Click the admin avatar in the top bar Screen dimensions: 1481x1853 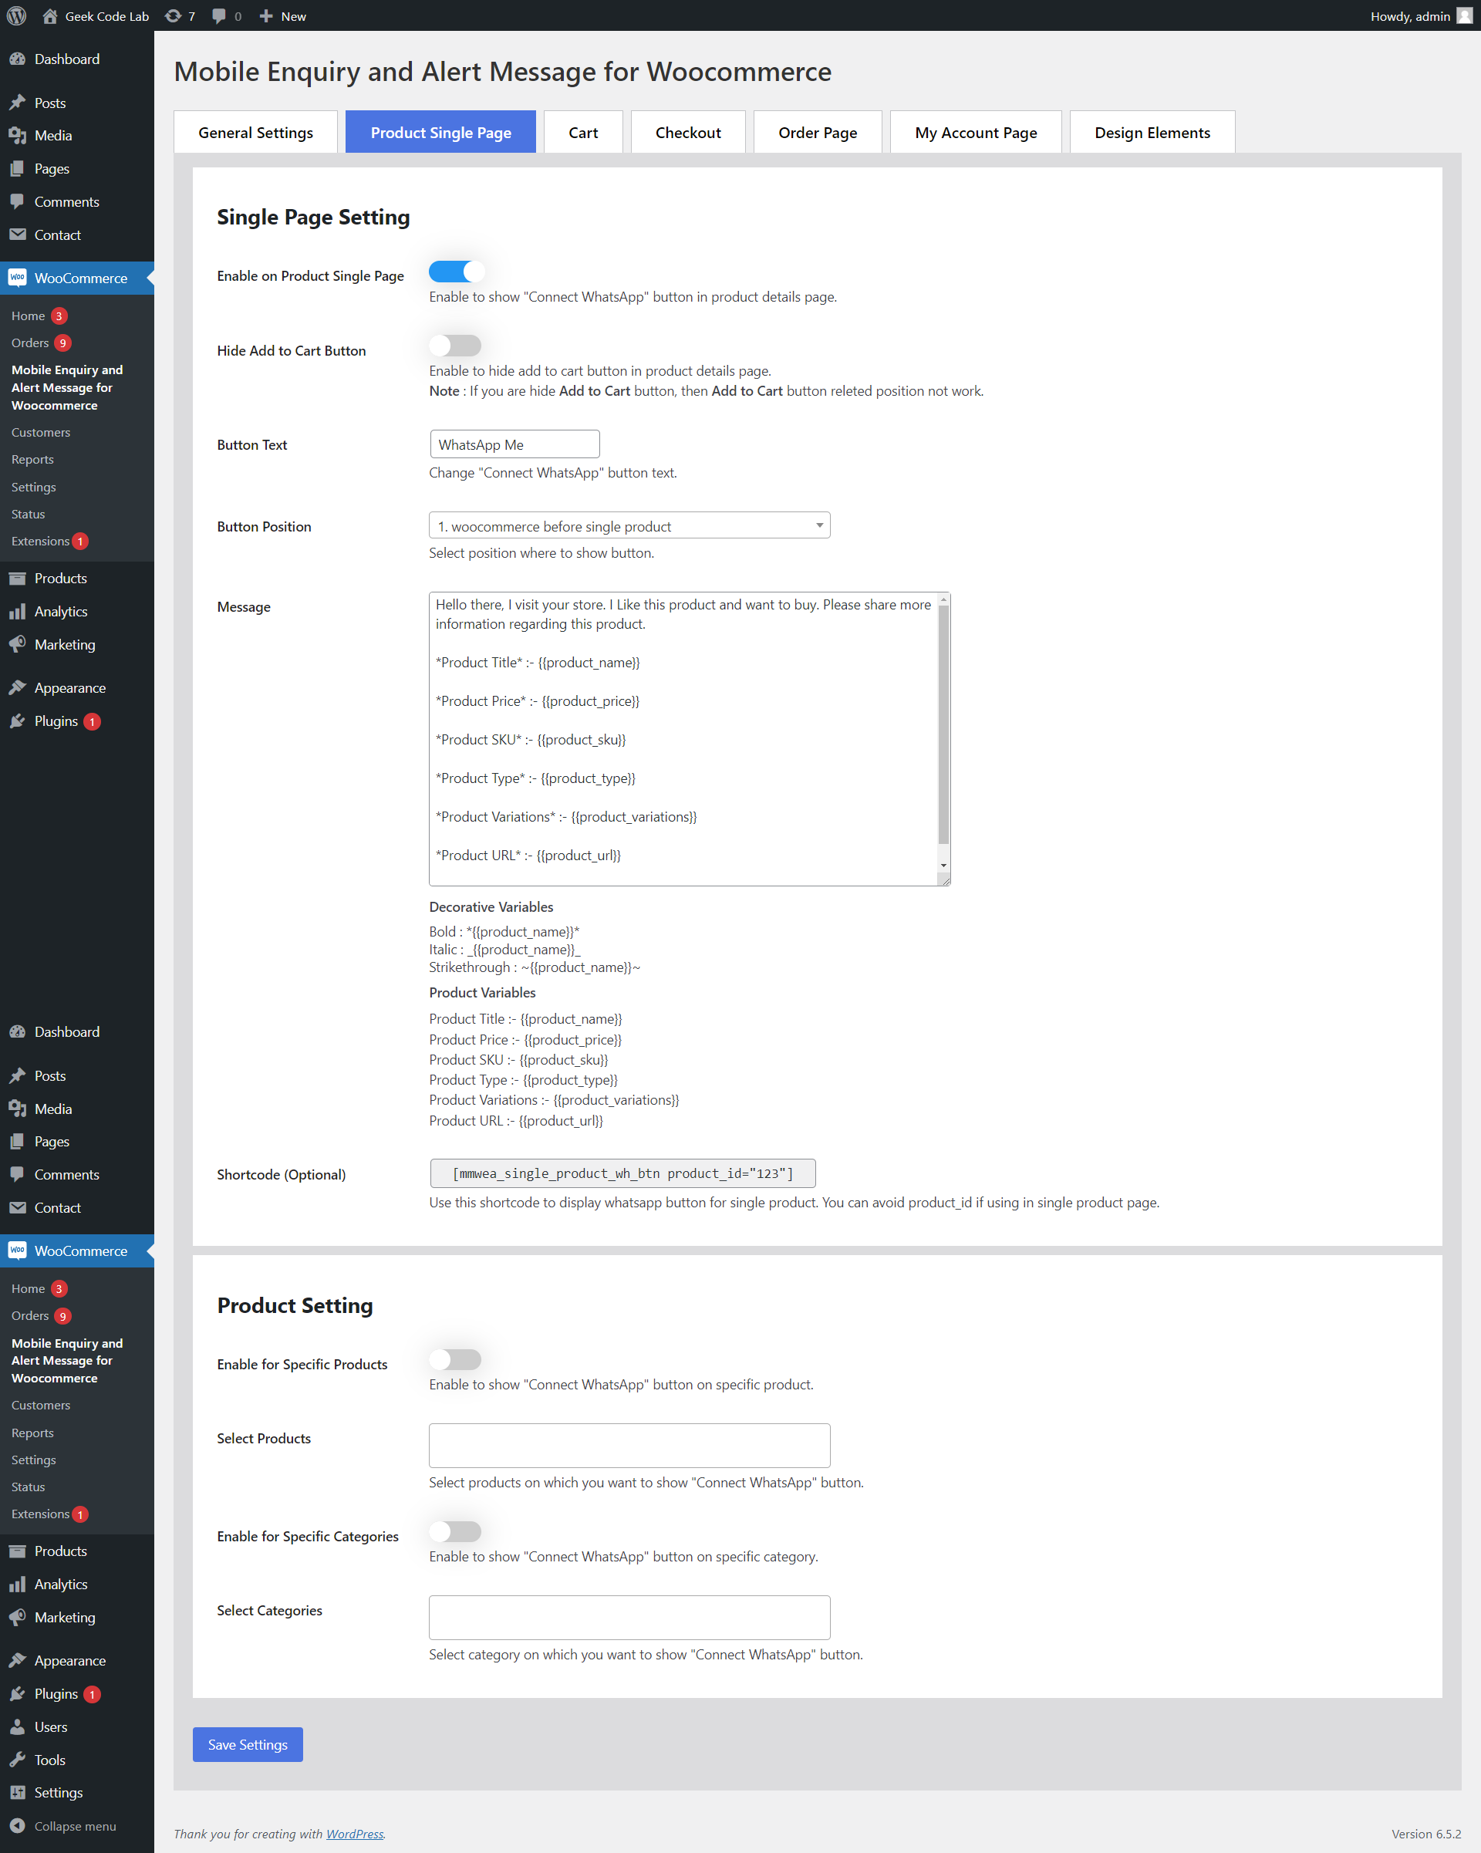[1465, 15]
